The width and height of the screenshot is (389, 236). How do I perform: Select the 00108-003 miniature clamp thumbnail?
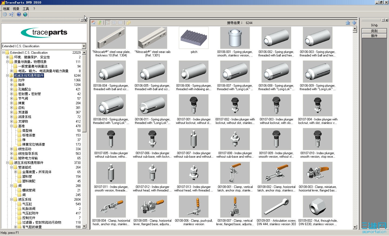[x=318, y=173]
